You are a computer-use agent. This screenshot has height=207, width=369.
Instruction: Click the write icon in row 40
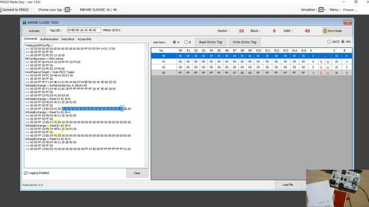pyautogui.click(x=327, y=56)
